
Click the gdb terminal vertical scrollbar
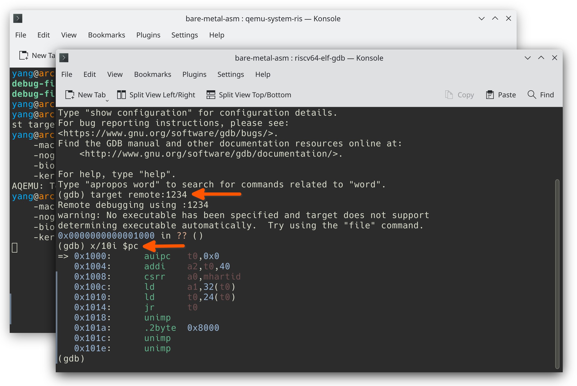tap(557, 274)
